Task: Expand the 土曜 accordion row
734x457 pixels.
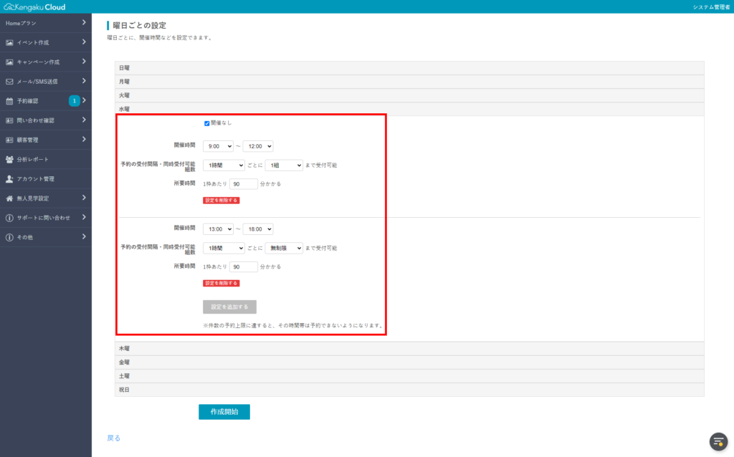Action: tap(409, 376)
